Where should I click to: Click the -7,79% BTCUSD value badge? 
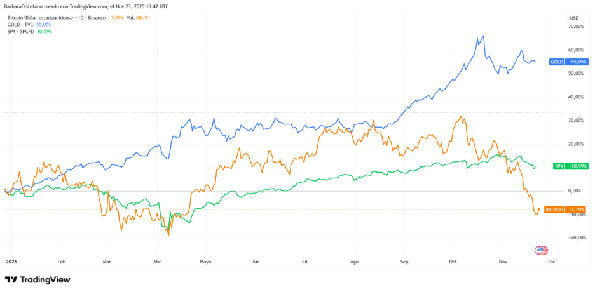(576, 209)
